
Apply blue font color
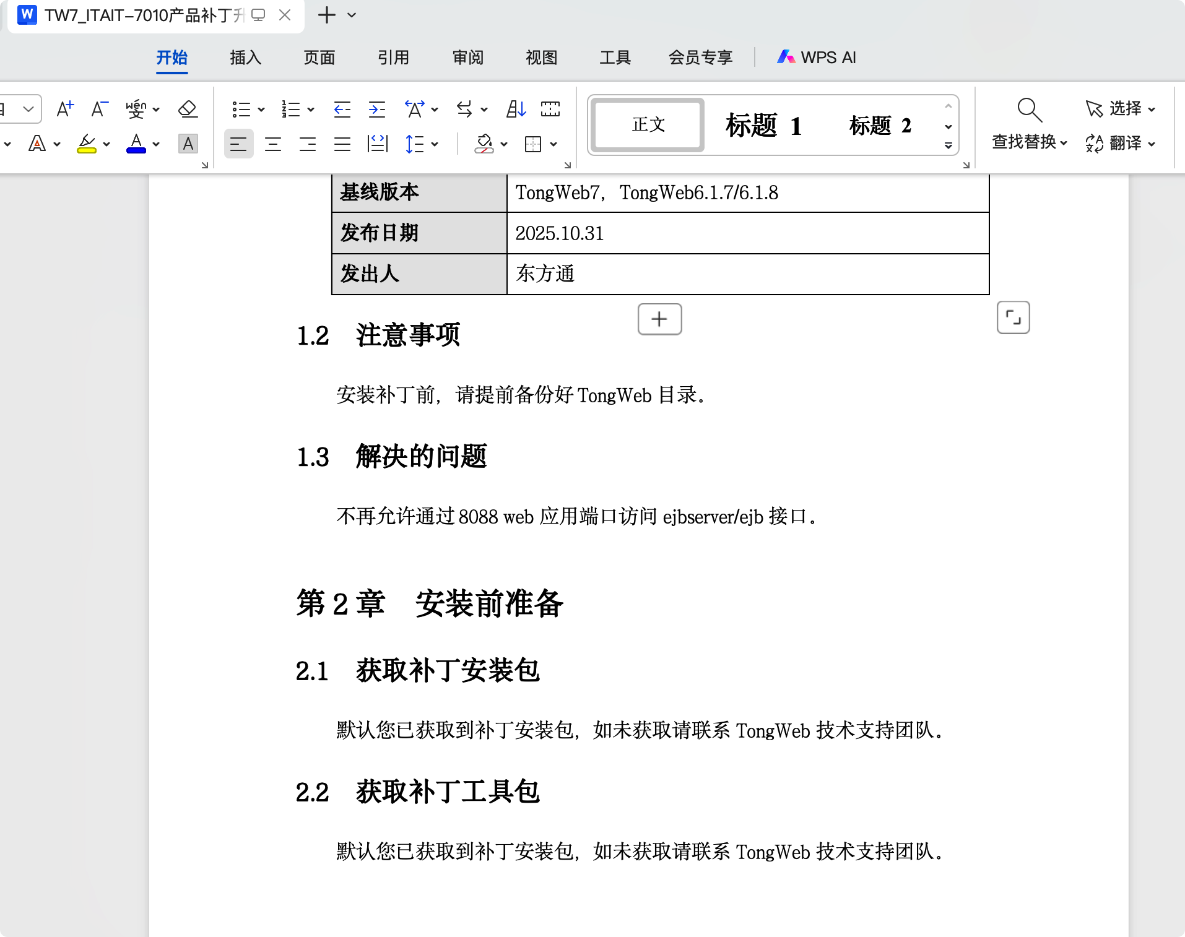click(x=136, y=144)
